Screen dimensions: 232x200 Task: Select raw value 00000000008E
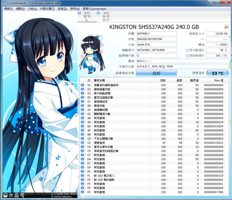pos(214,110)
